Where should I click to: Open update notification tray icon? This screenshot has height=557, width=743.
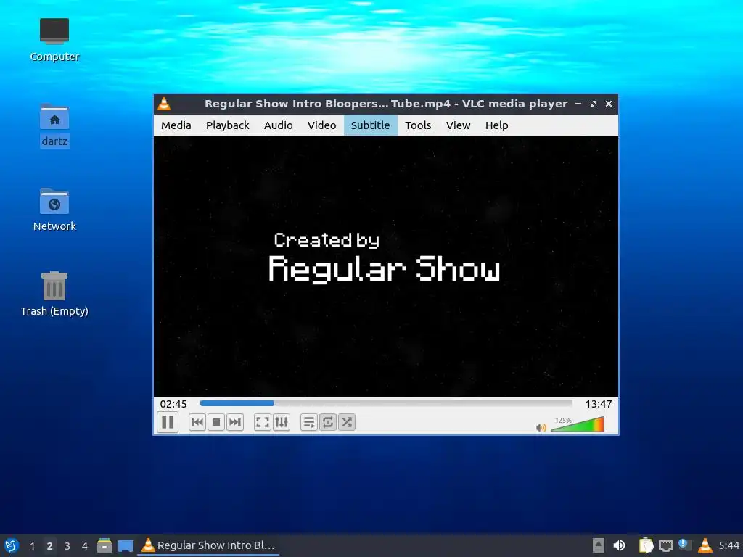[685, 545]
